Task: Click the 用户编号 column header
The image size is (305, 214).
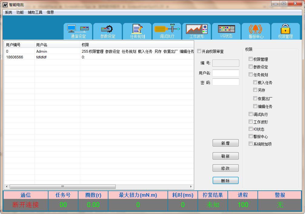Action: point(19,45)
